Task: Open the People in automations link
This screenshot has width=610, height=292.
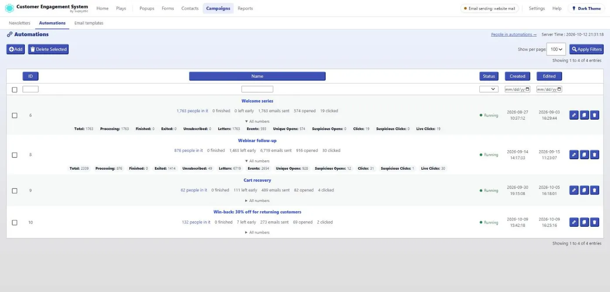Action: pos(514,34)
